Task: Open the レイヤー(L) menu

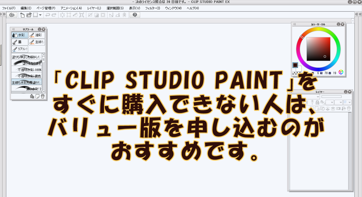Action: (94, 8)
